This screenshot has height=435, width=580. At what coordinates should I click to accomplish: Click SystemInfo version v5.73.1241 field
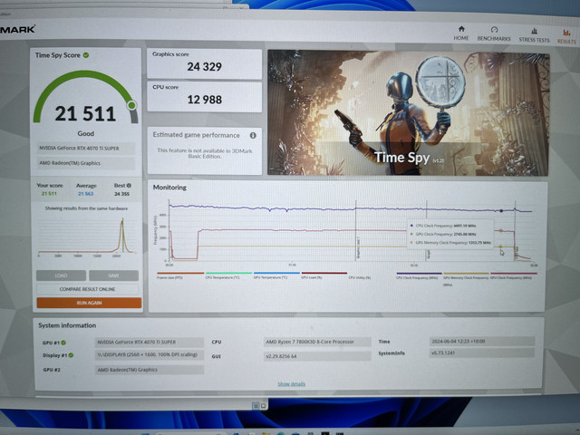482,353
